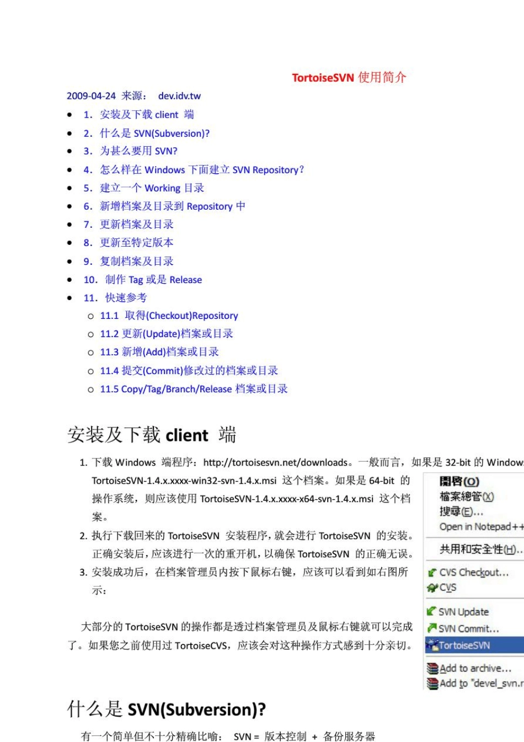Click the Add to "devel_svn" archive icon
Viewport: 524px width, 742px height.
coord(433,684)
